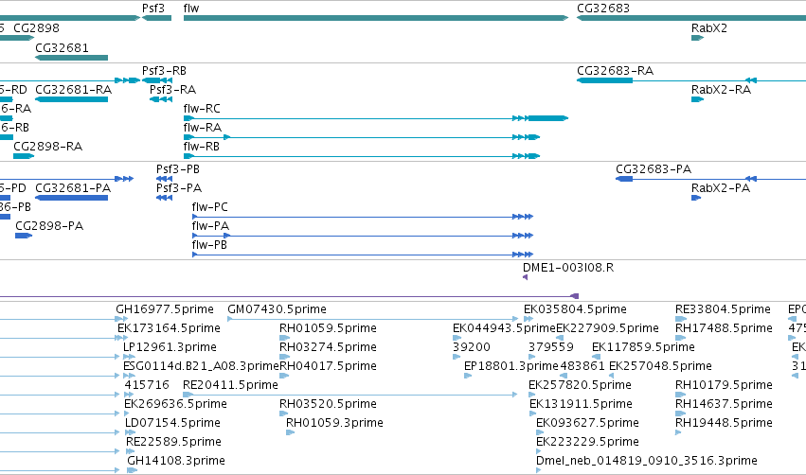
Task: Click the long purple clone line endpoint
Action: tap(575, 296)
